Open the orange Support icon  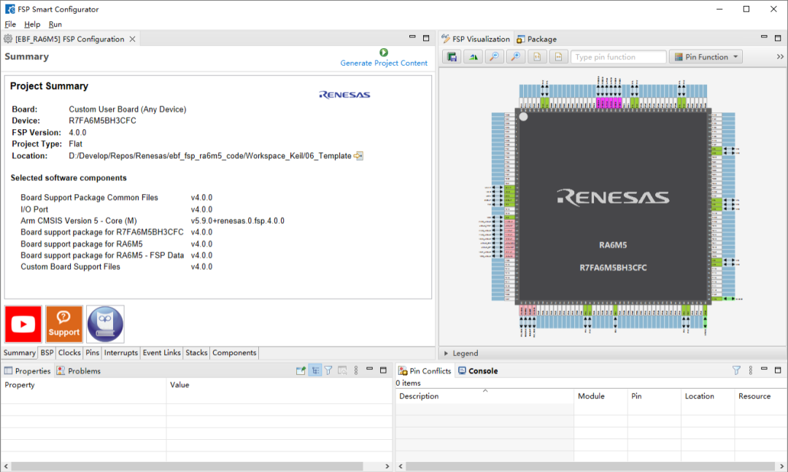64,324
